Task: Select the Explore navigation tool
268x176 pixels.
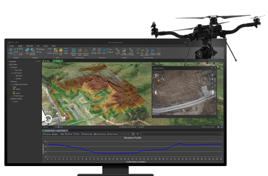Action: coord(11,50)
